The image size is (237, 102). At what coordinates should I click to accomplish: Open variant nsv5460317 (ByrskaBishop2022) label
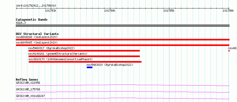(51, 48)
